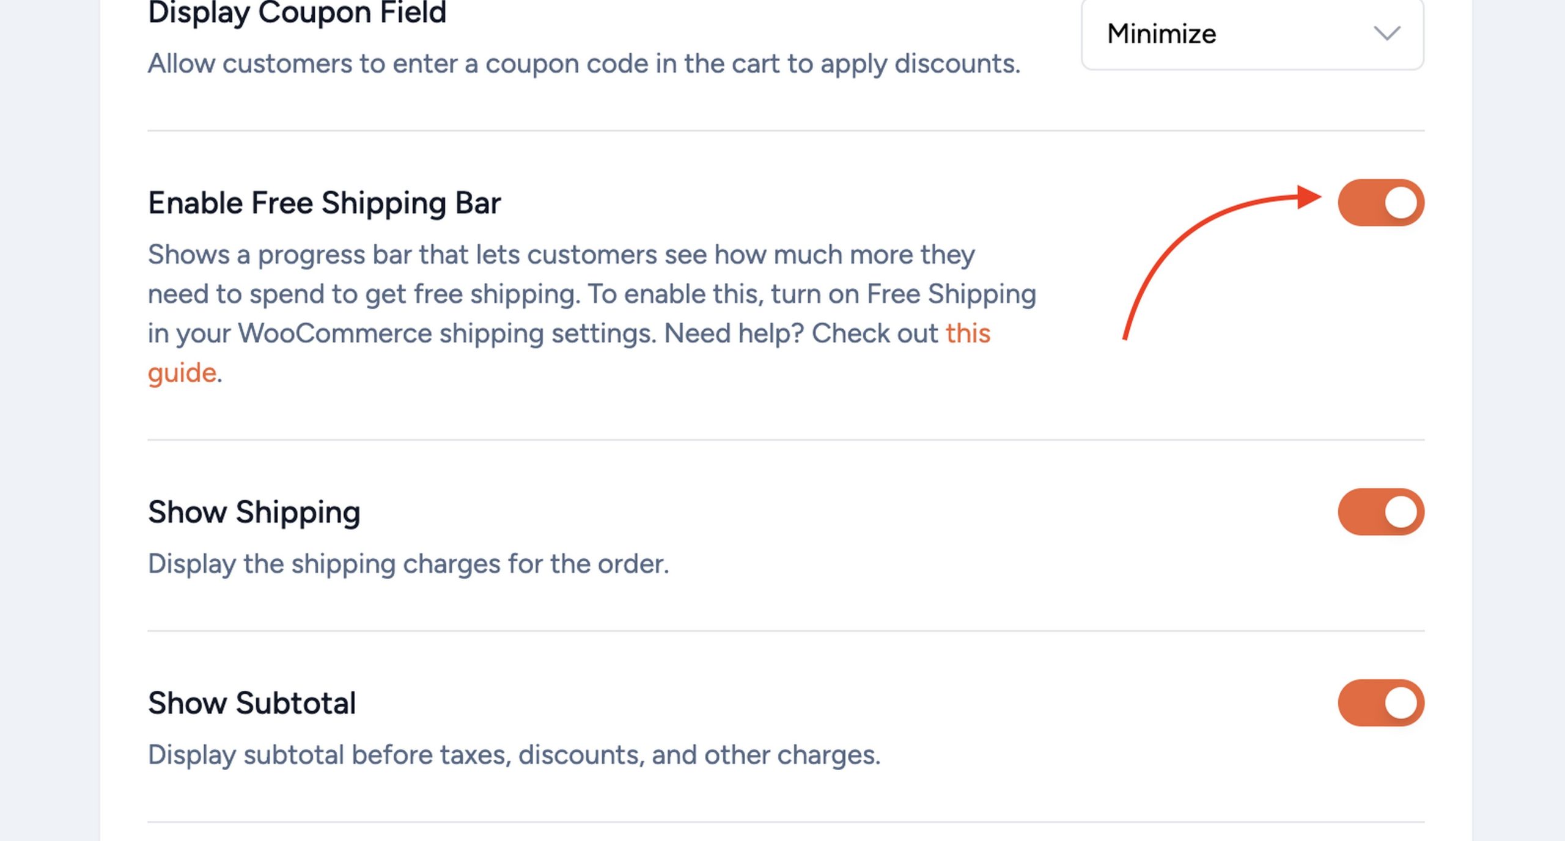Disable the Enable Free Shipping Bar toggle
1565x841 pixels.
tap(1380, 203)
